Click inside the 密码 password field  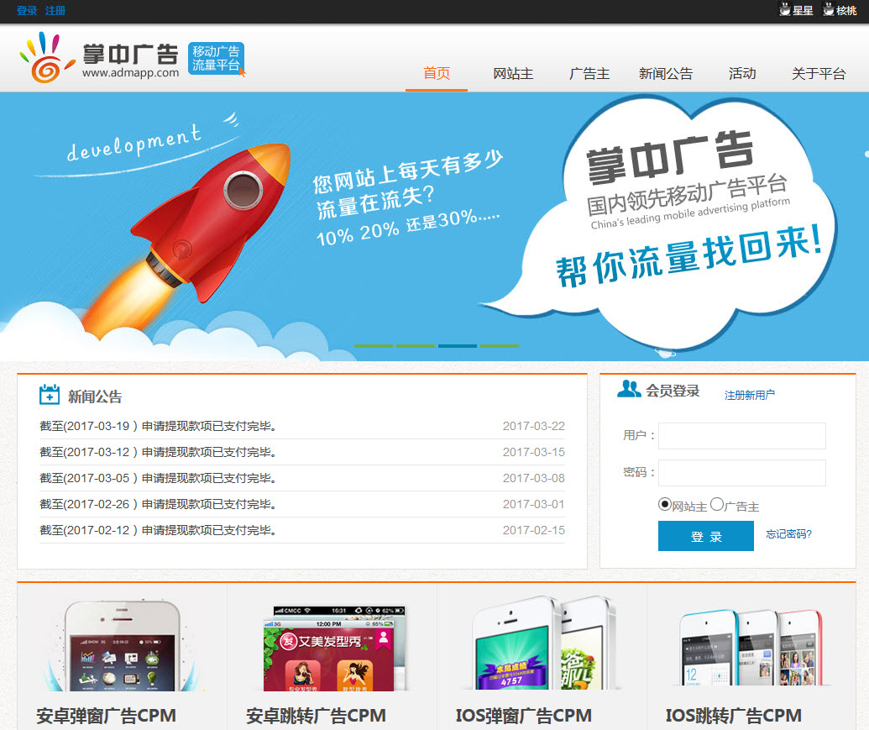pos(741,473)
